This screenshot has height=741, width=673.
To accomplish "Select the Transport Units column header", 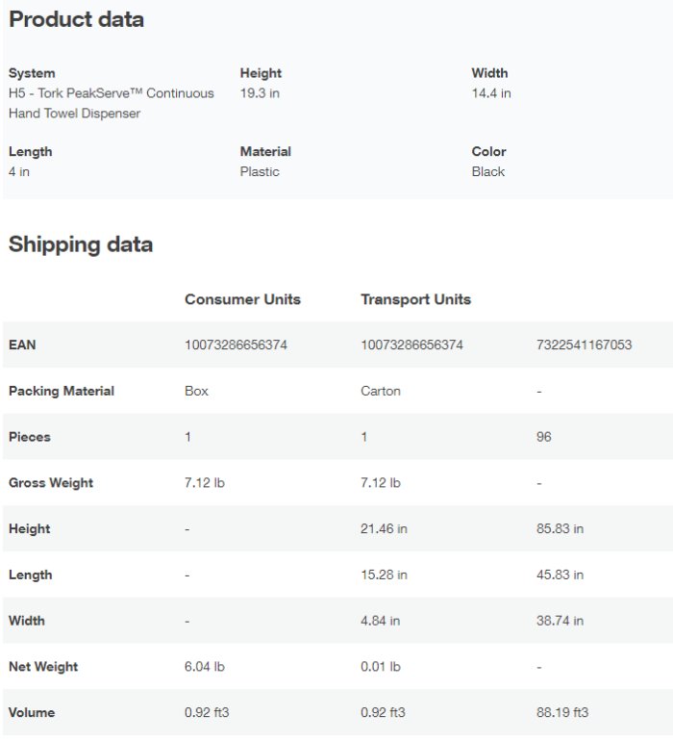I will [415, 299].
